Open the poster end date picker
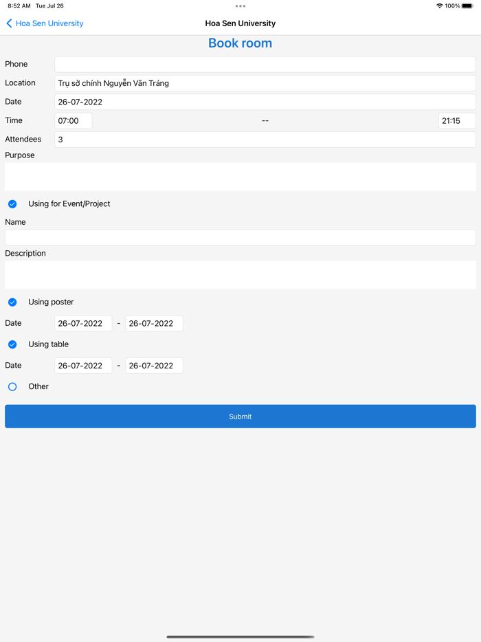 pyautogui.click(x=154, y=324)
